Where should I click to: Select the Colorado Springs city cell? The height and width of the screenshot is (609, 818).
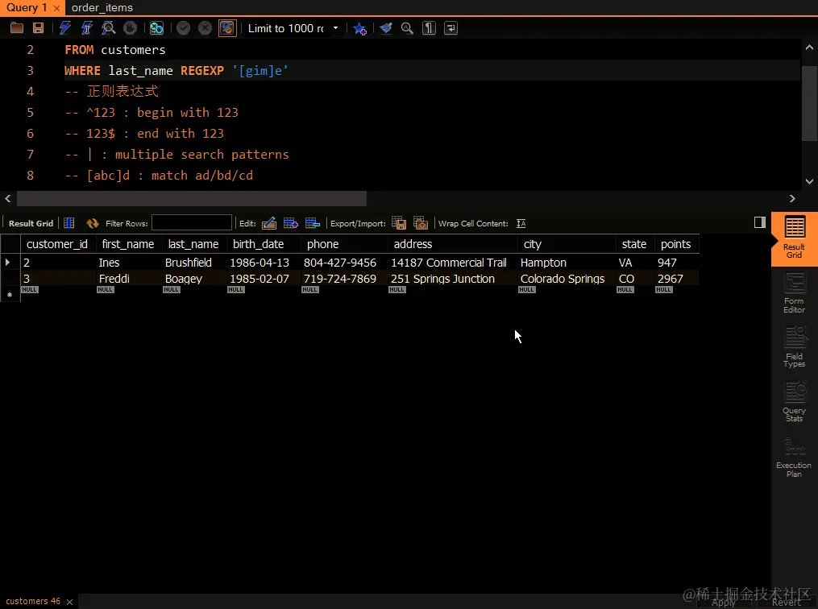pos(563,279)
